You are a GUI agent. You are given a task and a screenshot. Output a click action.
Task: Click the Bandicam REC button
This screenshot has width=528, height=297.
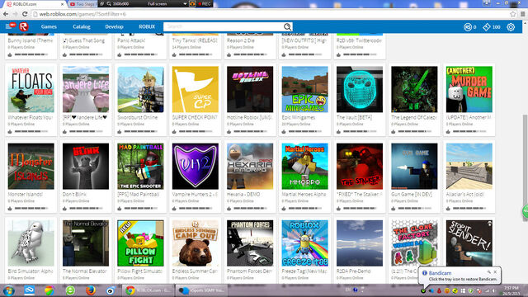tap(205, 3)
